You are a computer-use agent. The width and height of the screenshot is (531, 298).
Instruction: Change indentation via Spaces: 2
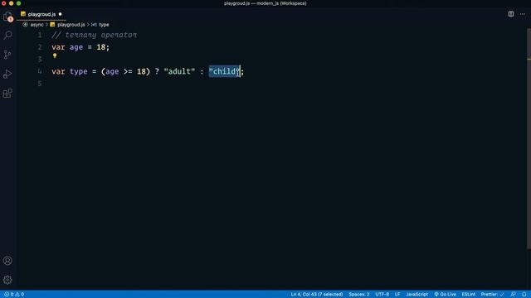pyautogui.click(x=359, y=295)
